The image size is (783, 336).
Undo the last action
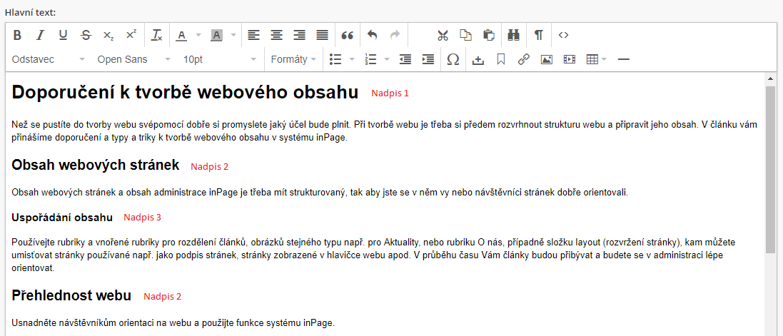372,35
